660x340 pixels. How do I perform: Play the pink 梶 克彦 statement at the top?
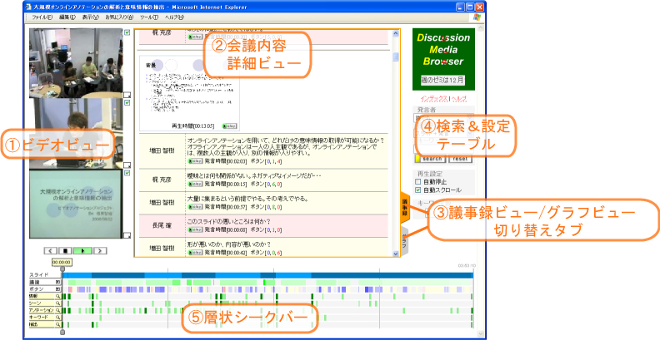click(x=195, y=37)
